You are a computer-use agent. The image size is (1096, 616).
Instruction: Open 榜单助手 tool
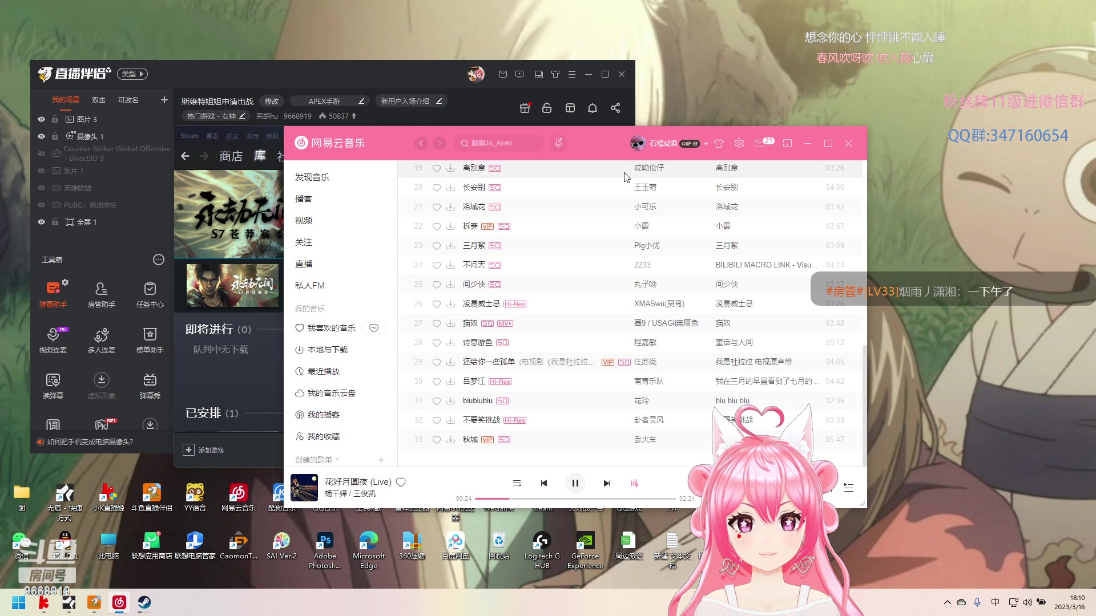coord(150,340)
